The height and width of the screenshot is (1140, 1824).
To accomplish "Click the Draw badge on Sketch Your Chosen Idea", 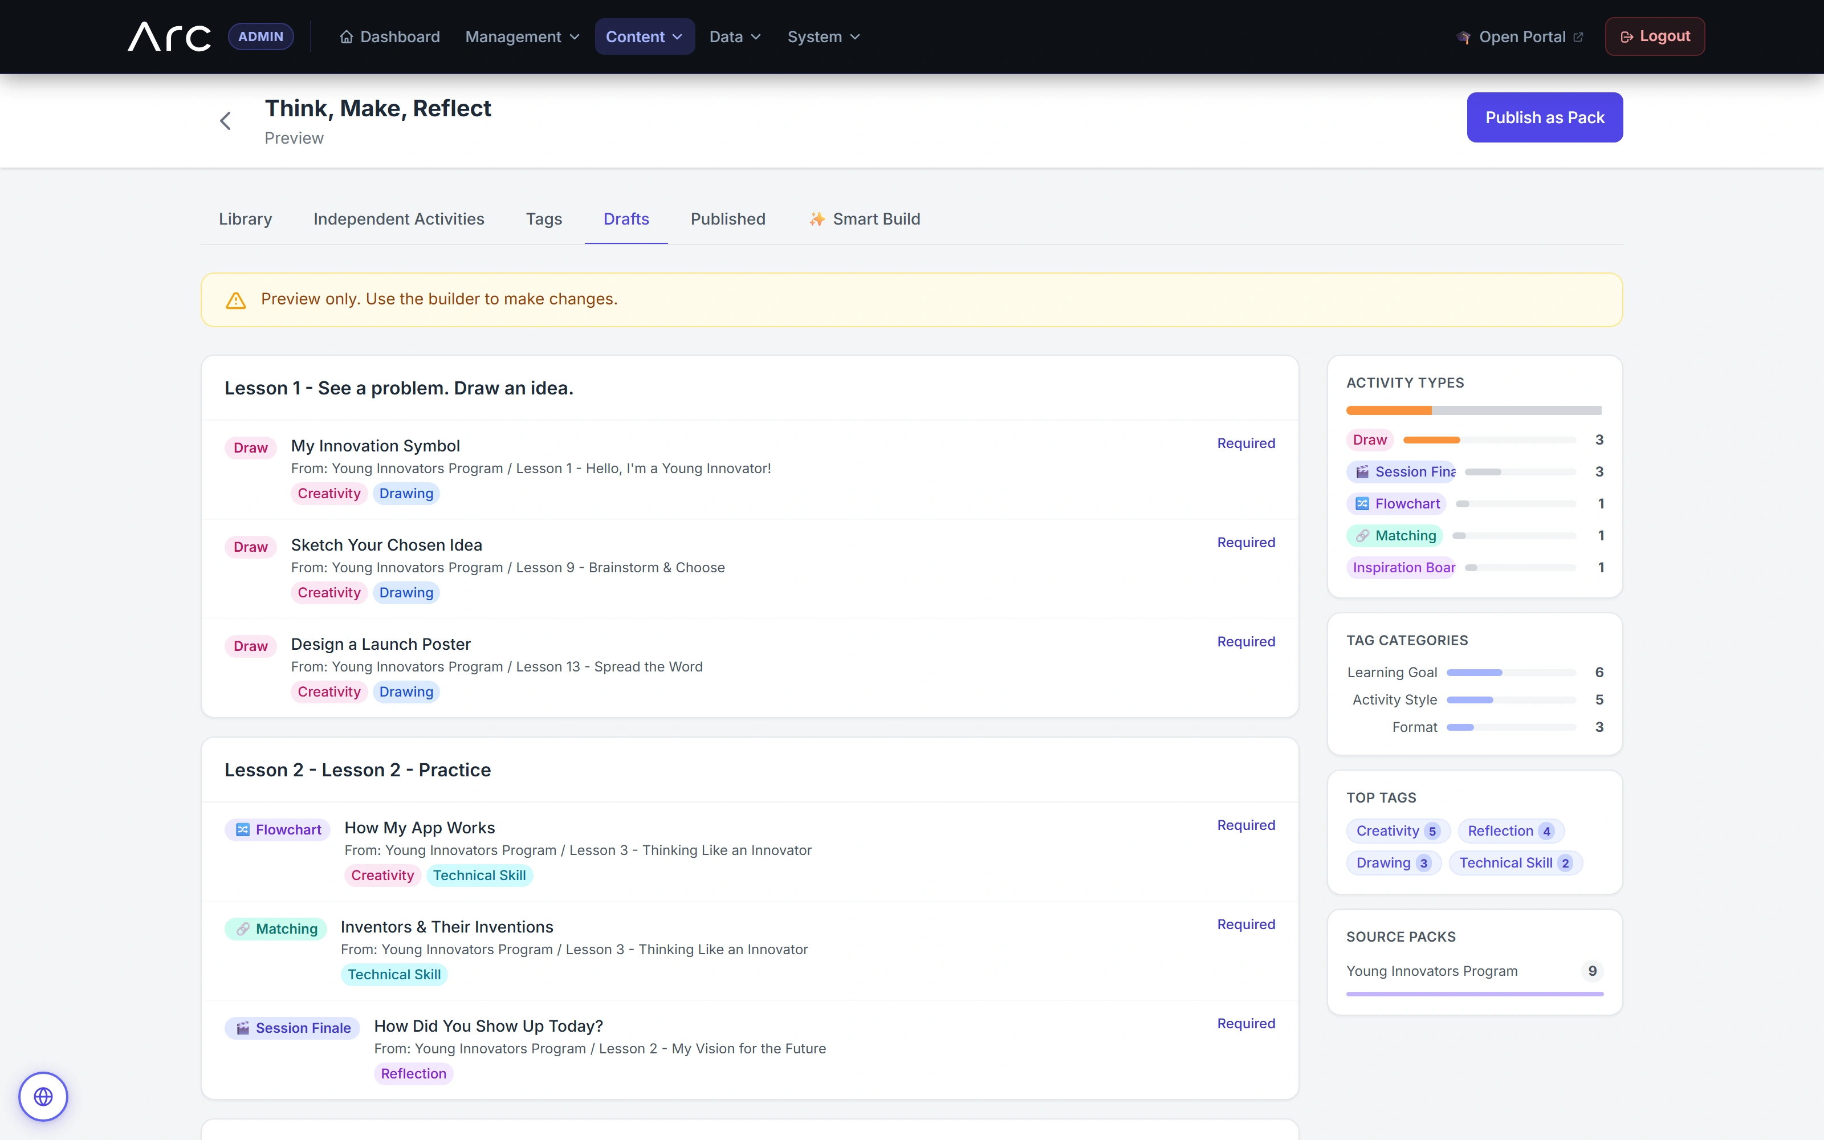I will 250,547.
